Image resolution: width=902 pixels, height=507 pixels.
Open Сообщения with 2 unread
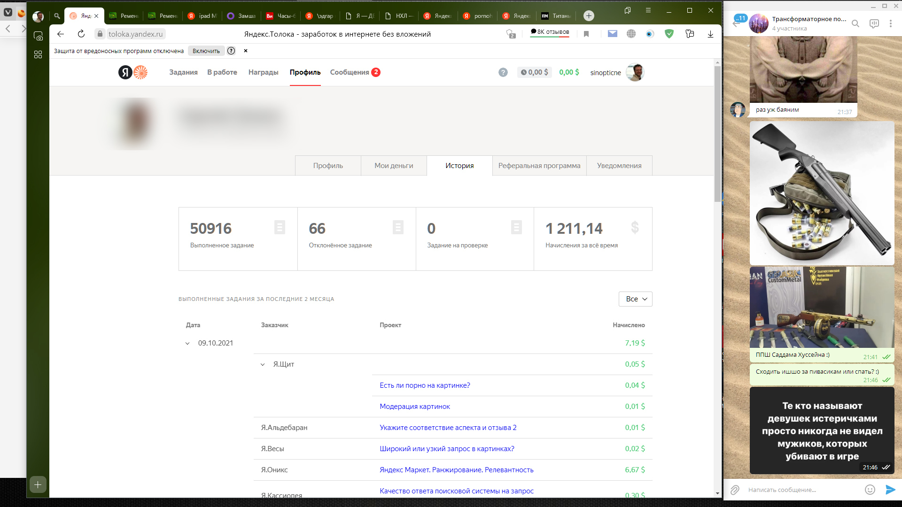click(x=355, y=72)
